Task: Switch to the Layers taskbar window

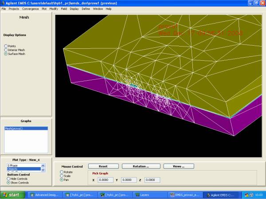Action: [x=150, y=195]
